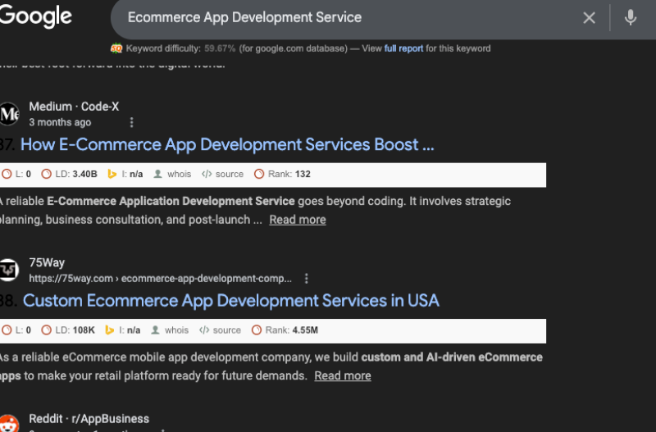Click Rank 132 metric for Medium result
This screenshot has width=656, height=432.
282,174
